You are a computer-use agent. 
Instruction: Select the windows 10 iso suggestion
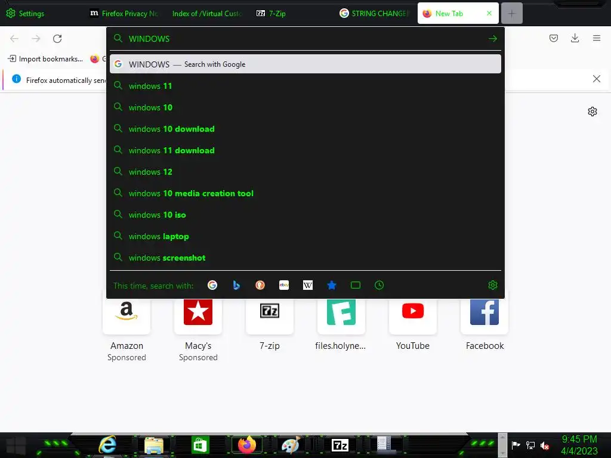coord(305,215)
